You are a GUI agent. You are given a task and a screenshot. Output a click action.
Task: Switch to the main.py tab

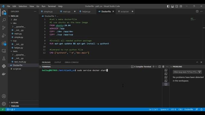tap(67, 11)
